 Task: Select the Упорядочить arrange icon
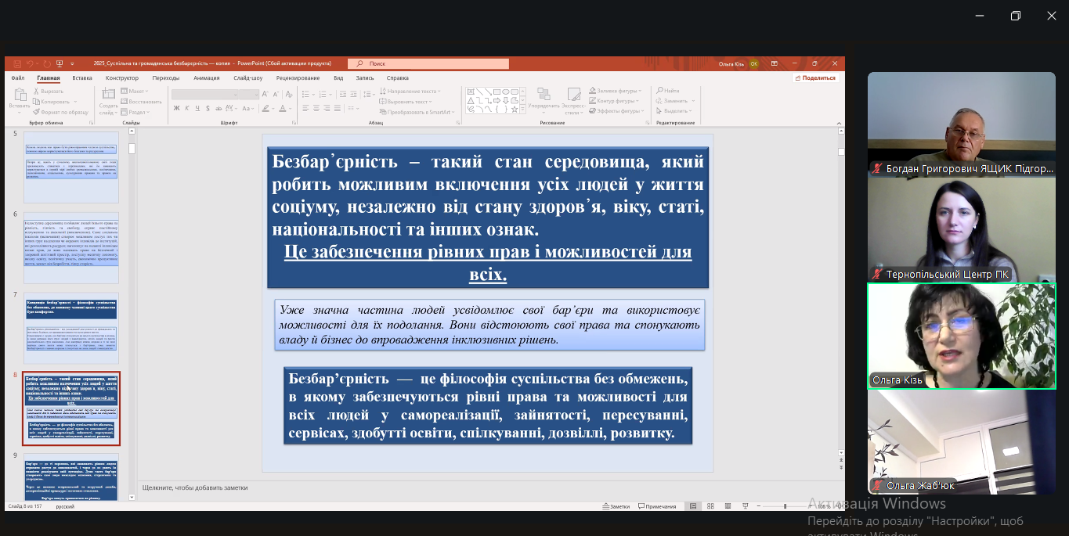pyautogui.click(x=543, y=95)
